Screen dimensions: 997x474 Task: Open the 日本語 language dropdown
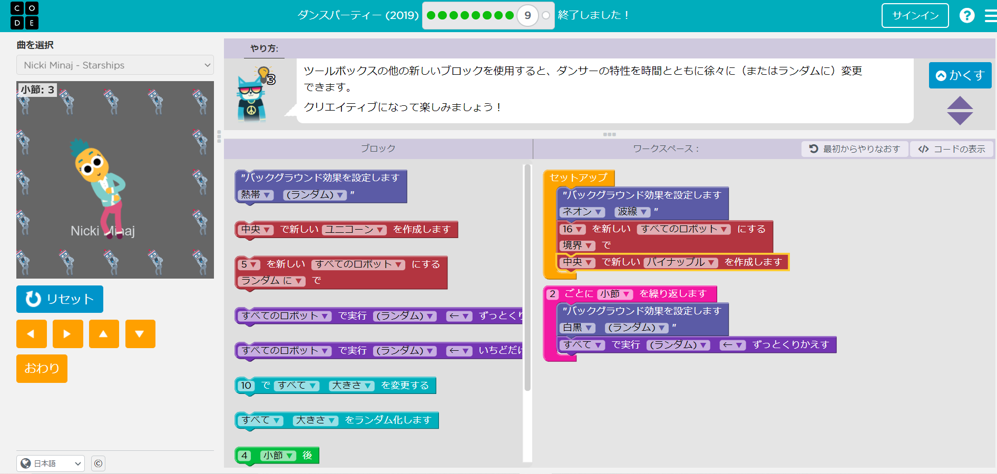[51, 463]
